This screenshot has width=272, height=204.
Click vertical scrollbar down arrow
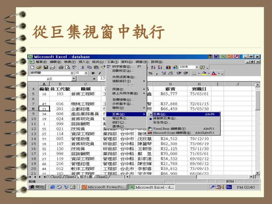click(258, 173)
